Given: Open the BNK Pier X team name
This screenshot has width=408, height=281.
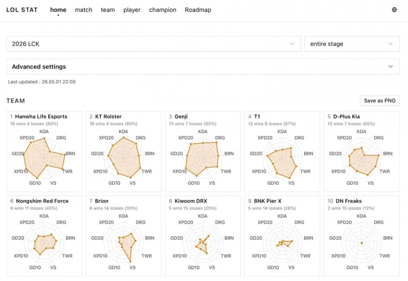Looking at the screenshot, I should point(267,201).
